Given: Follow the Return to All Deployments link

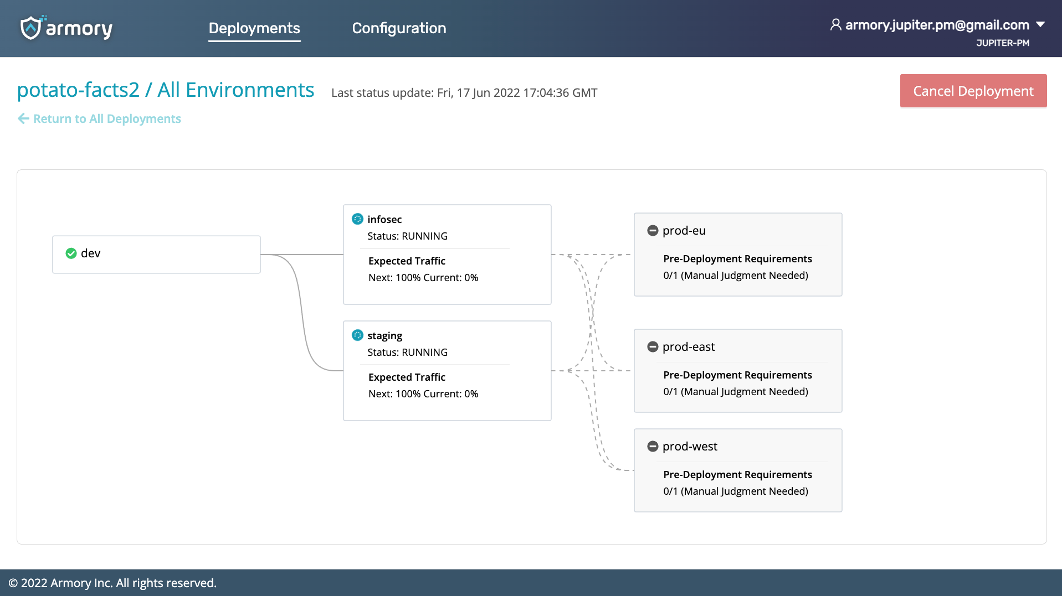Looking at the screenshot, I should click(x=107, y=118).
